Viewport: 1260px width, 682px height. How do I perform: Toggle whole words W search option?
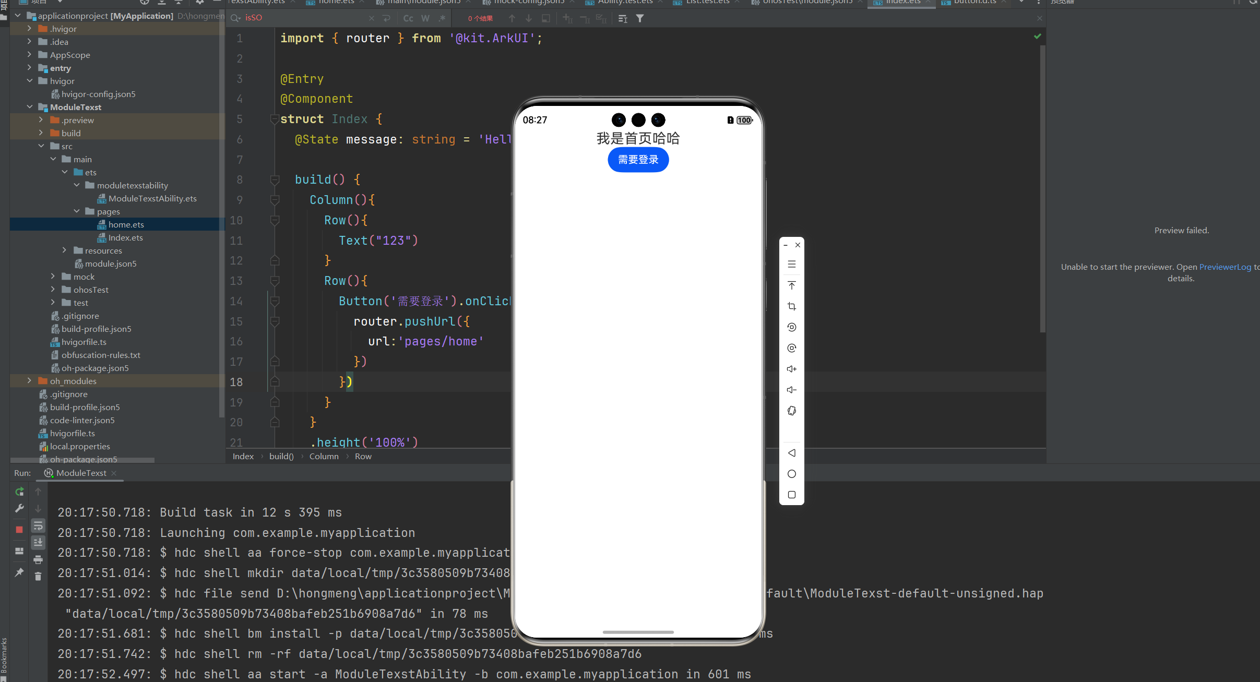(425, 18)
